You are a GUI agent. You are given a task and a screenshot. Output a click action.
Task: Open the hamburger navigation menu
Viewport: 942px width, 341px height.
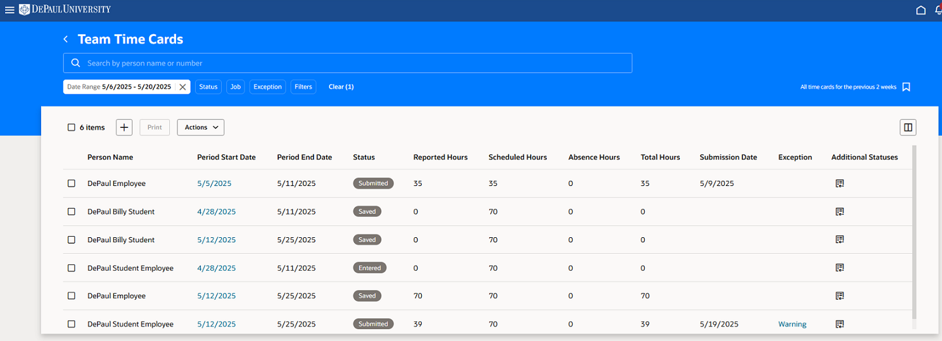coord(9,9)
